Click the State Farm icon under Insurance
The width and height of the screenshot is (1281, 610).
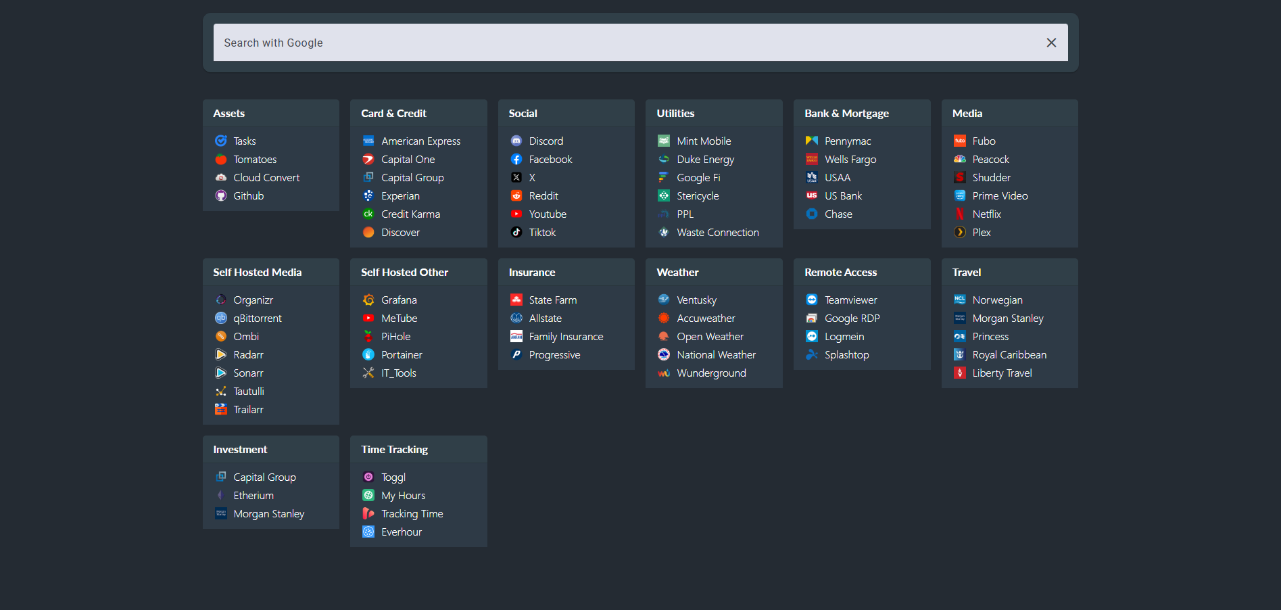pos(516,300)
